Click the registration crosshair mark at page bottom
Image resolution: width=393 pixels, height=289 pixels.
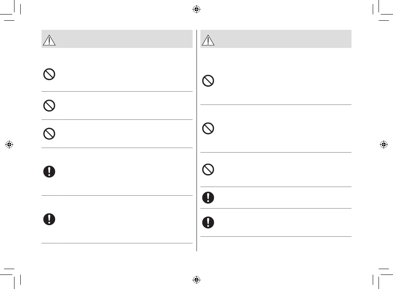pyautogui.click(x=196, y=279)
